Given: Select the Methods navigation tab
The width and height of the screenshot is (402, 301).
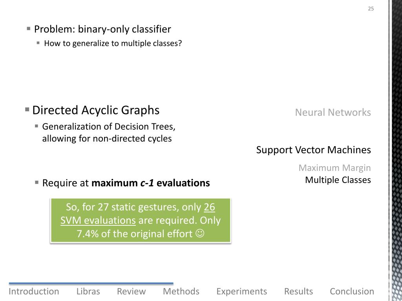Looking at the screenshot, I should (181, 291).
